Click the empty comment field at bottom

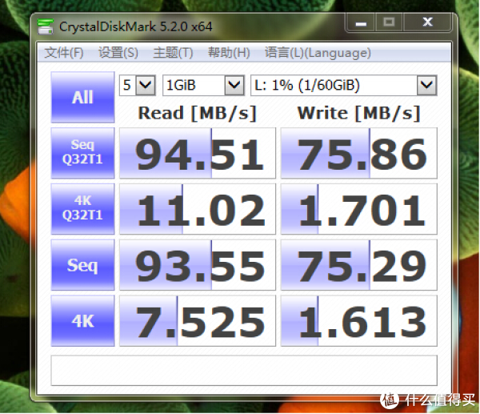(x=244, y=371)
